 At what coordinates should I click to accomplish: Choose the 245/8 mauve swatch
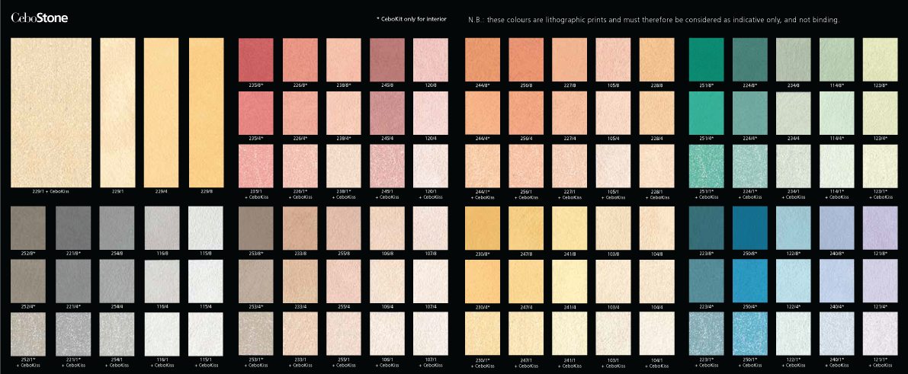click(x=387, y=59)
